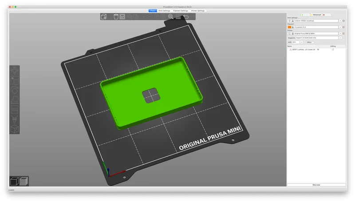Select the Move gizmo tool
This screenshot has width=355, height=202.
tap(15, 71)
